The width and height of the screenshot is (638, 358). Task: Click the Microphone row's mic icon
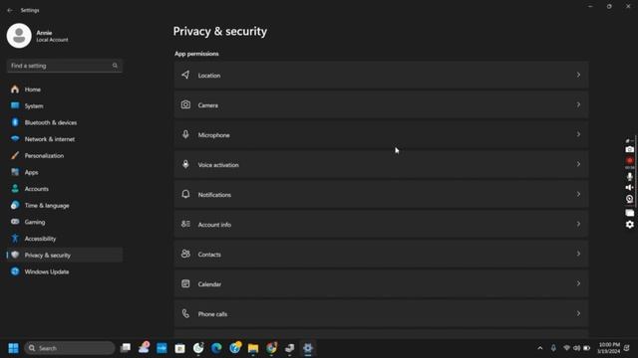185,134
